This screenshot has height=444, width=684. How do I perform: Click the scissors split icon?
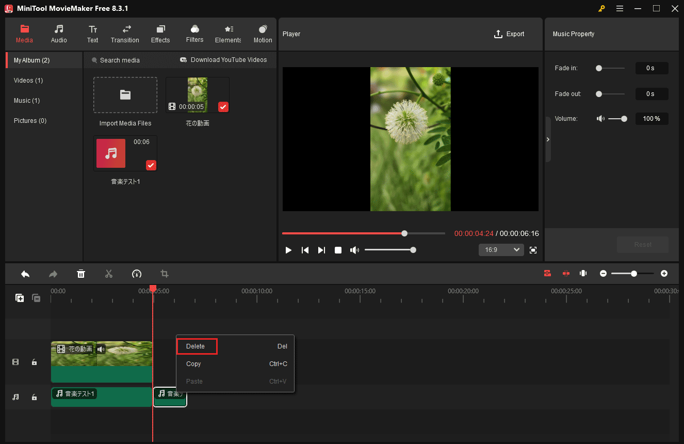tap(108, 274)
